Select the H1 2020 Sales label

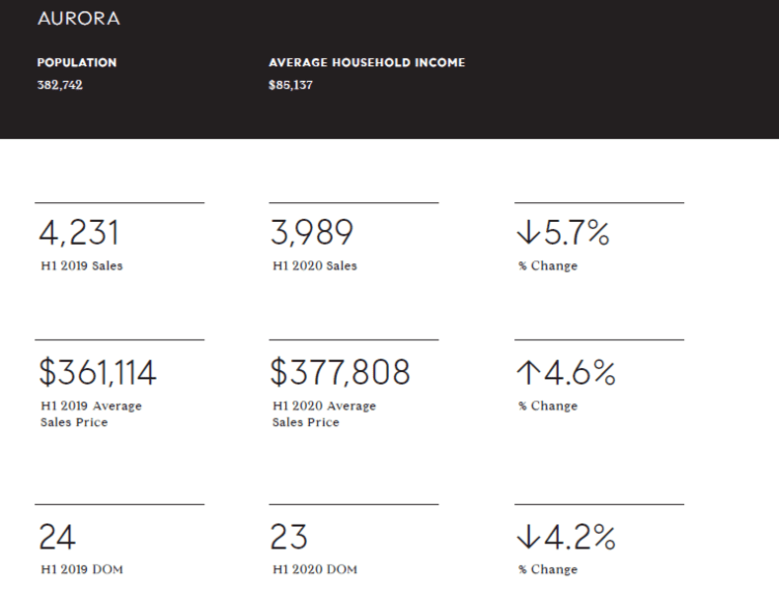click(x=315, y=265)
